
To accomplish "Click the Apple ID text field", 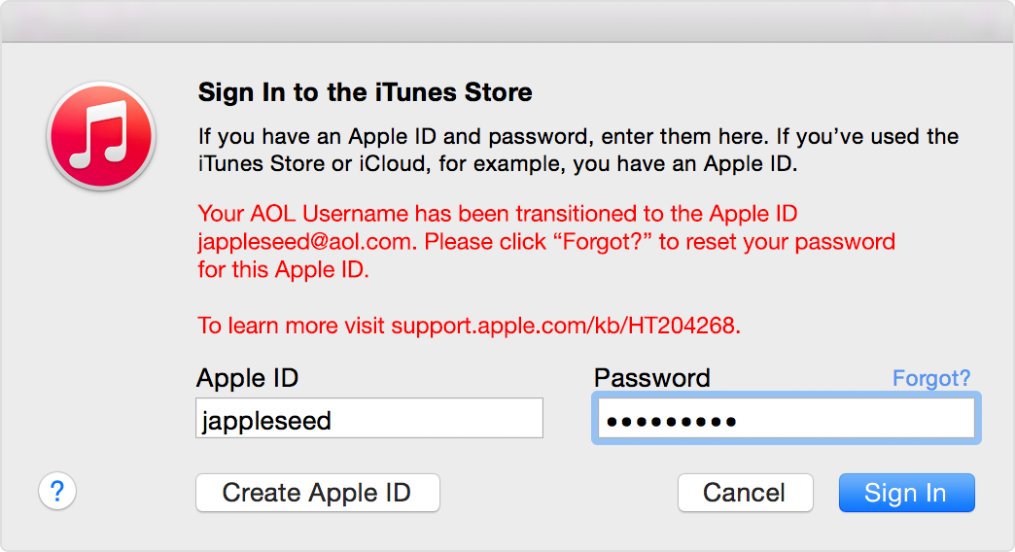I will (369, 418).
